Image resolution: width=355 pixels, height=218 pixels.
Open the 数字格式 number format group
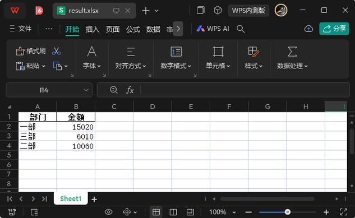coord(176,58)
